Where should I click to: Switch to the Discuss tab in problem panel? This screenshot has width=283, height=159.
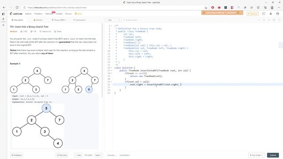click(59, 20)
